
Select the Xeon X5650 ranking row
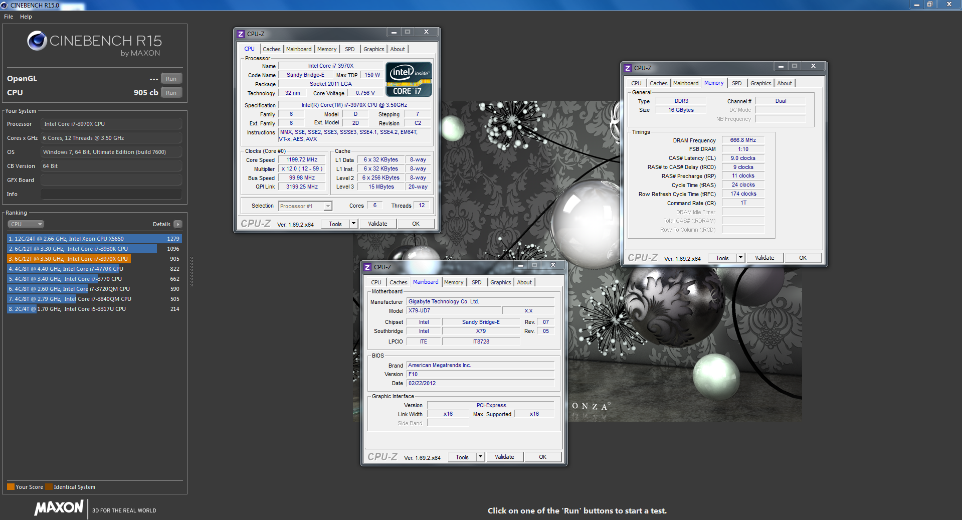[x=94, y=239]
